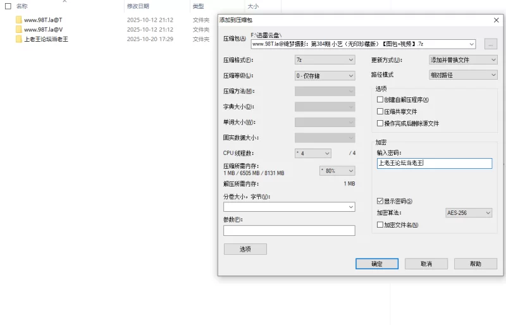The width and height of the screenshot is (506, 325).
Task: Open the 压缩等级 dropdown
Action: coord(324,76)
